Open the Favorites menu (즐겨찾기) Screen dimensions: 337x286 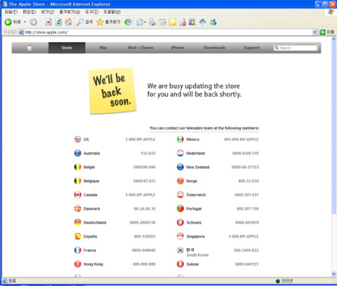coord(70,12)
